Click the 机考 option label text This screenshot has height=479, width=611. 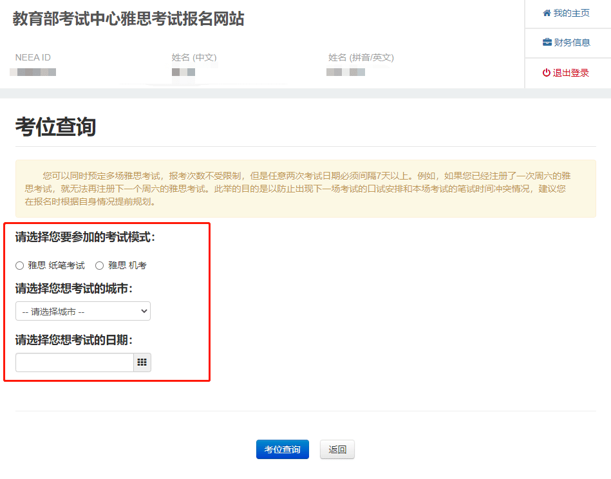coord(127,266)
